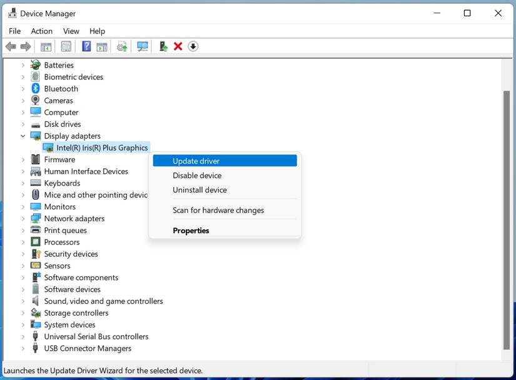This screenshot has height=380, width=516.
Task: Click the Batteries category icon
Action: pos(36,65)
